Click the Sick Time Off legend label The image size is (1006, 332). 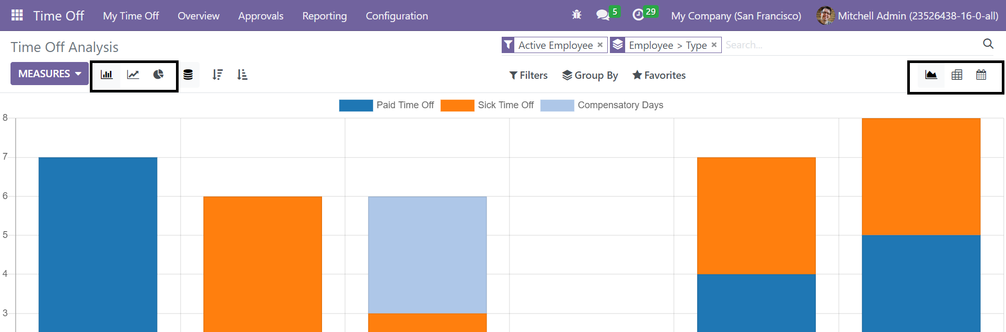click(505, 105)
